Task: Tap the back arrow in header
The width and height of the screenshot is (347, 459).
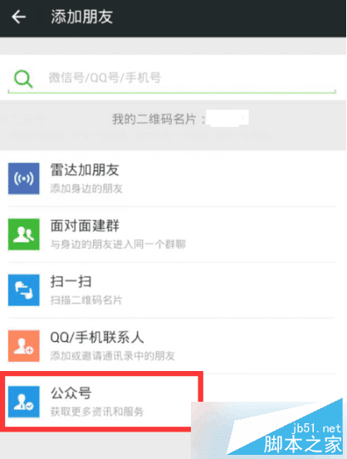Action: [x=18, y=17]
